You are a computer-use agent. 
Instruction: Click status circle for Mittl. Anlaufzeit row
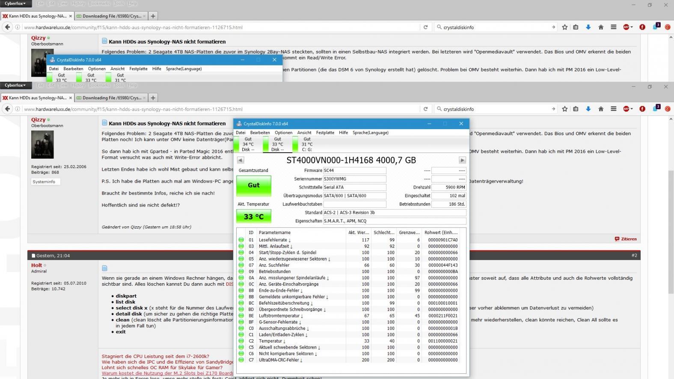(241, 246)
